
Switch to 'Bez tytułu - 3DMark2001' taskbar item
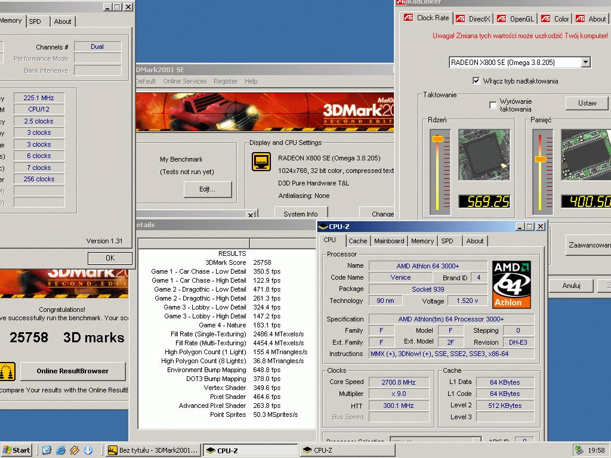(x=153, y=450)
